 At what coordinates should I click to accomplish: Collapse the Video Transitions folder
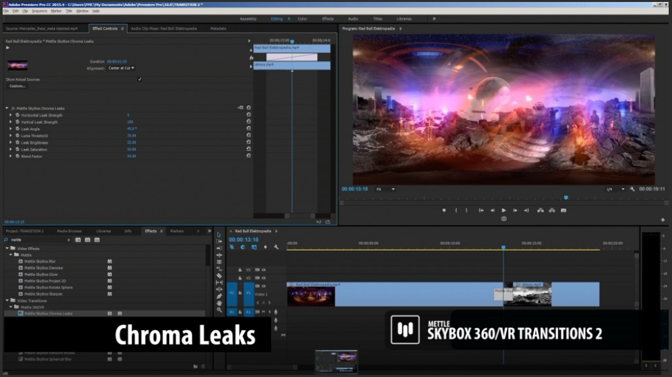click(7, 300)
